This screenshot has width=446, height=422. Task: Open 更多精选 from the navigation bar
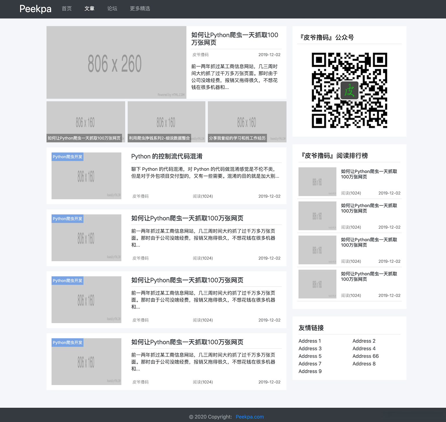pyautogui.click(x=140, y=9)
